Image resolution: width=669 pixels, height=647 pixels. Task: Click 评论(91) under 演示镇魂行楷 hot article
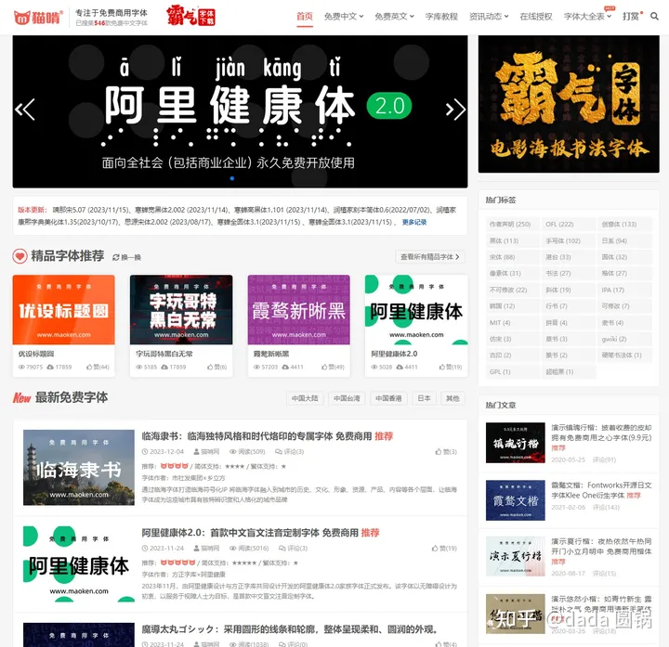pos(604,459)
